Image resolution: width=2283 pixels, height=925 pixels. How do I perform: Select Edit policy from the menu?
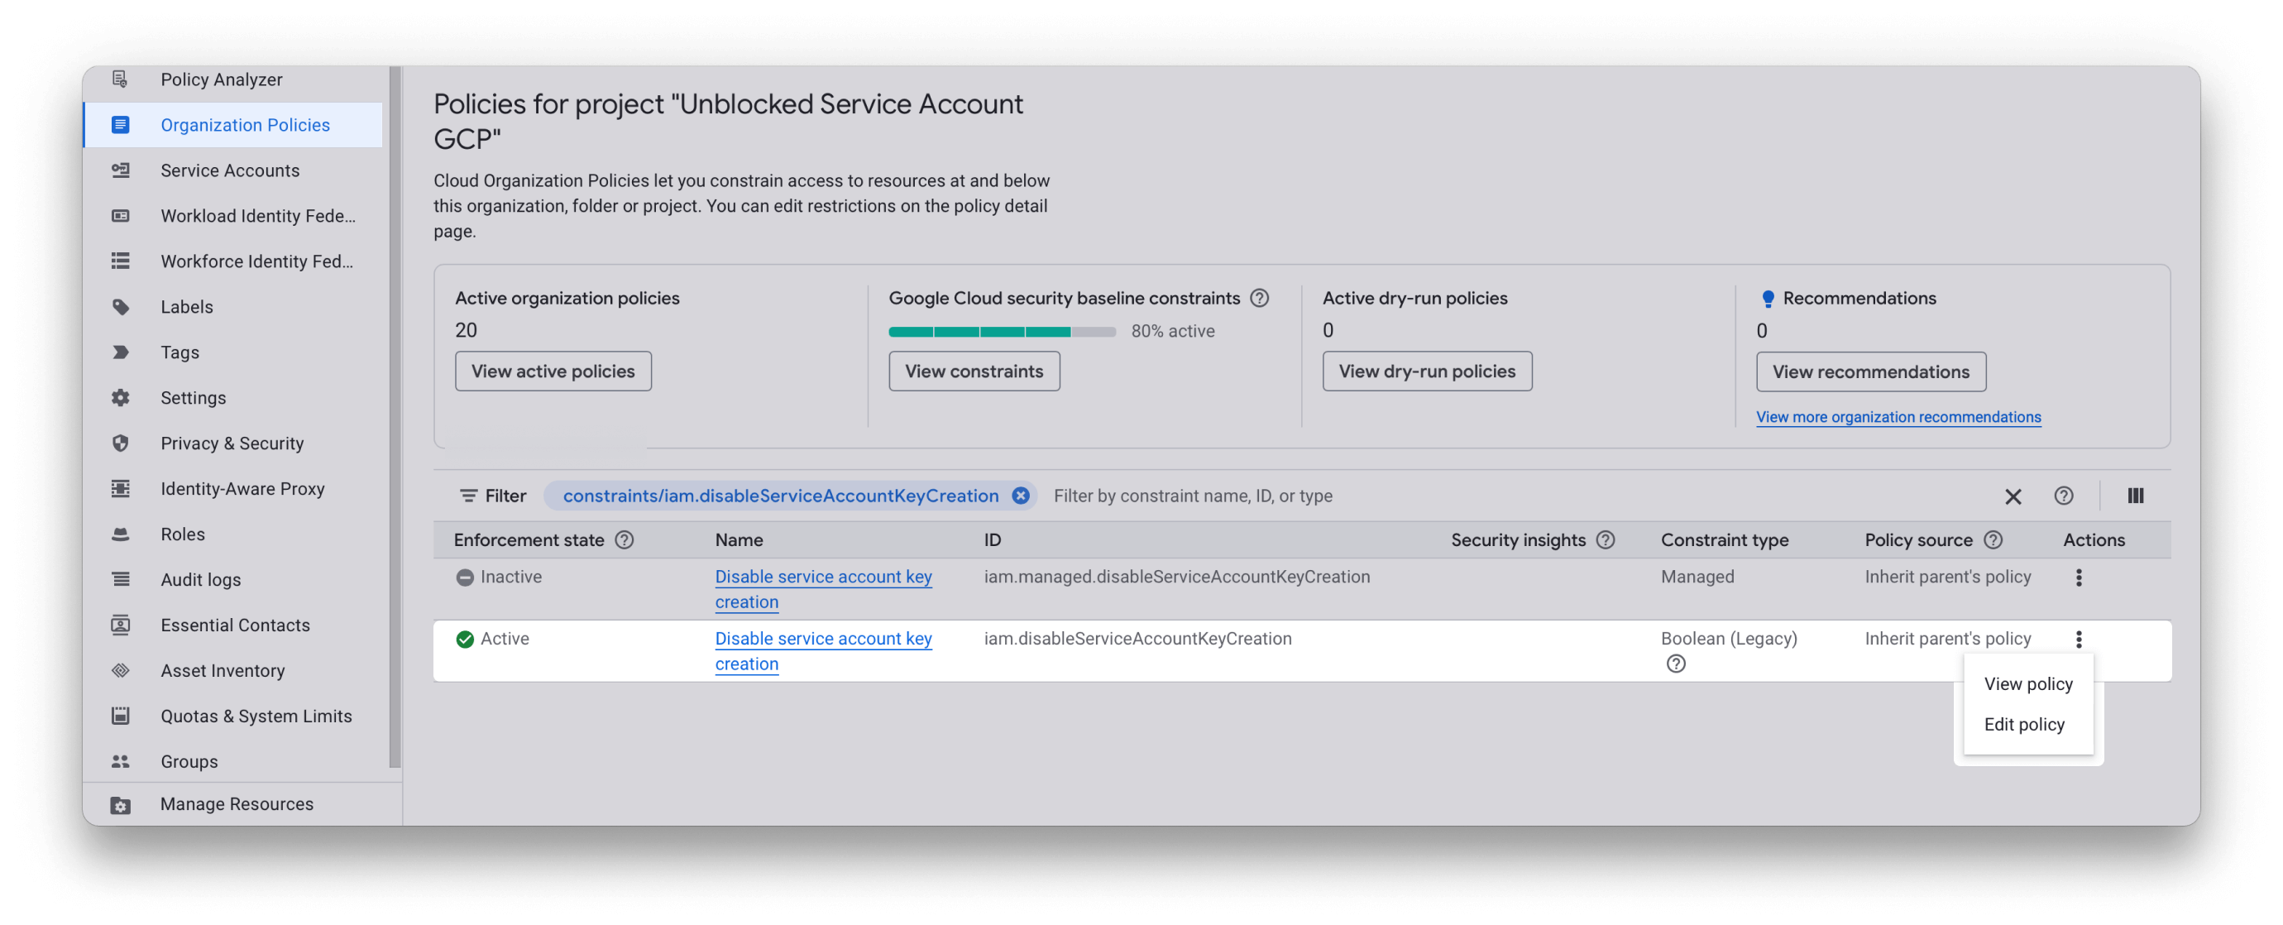[x=2023, y=725]
